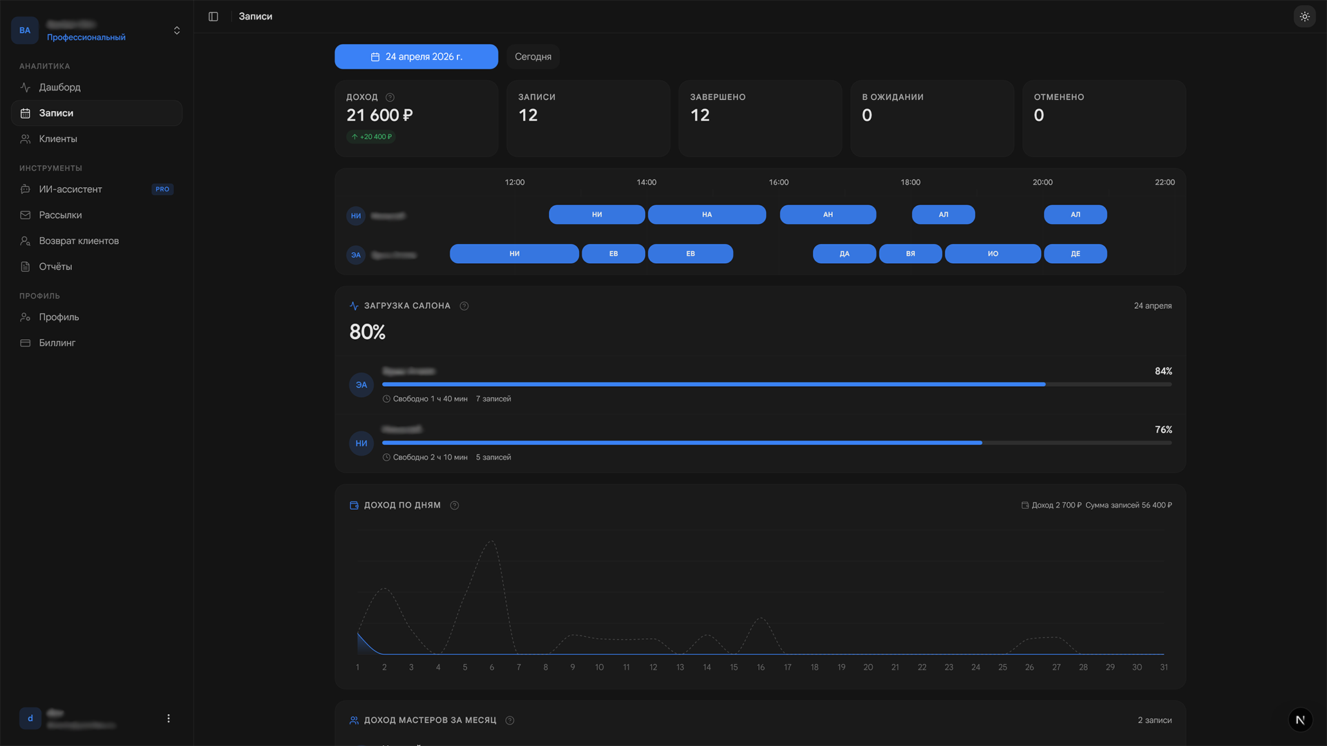Click the Загрузка салона help icon
Image resolution: width=1327 pixels, height=746 pixels.
coord(464,306)
